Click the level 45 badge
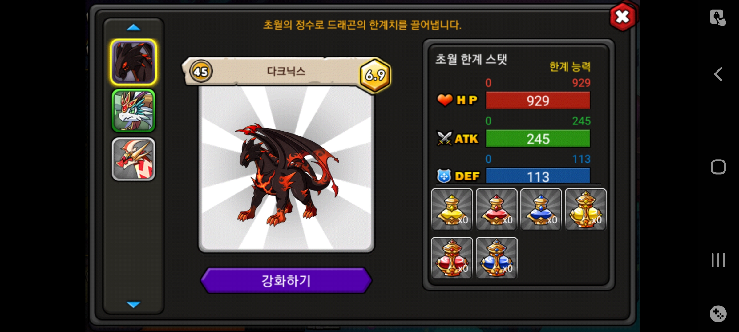Image resolution: width=739 pixels, height=332 pixels. click(x=201, y=71)
